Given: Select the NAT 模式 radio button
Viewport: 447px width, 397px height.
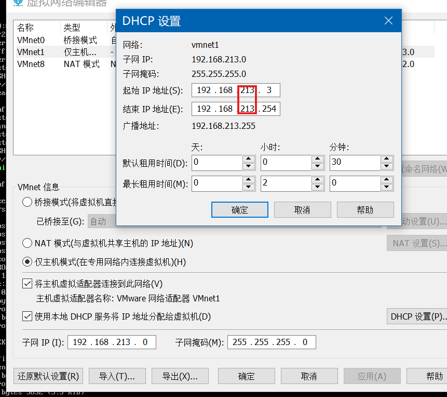Looking at the screenshot, I should coord(27,243).
